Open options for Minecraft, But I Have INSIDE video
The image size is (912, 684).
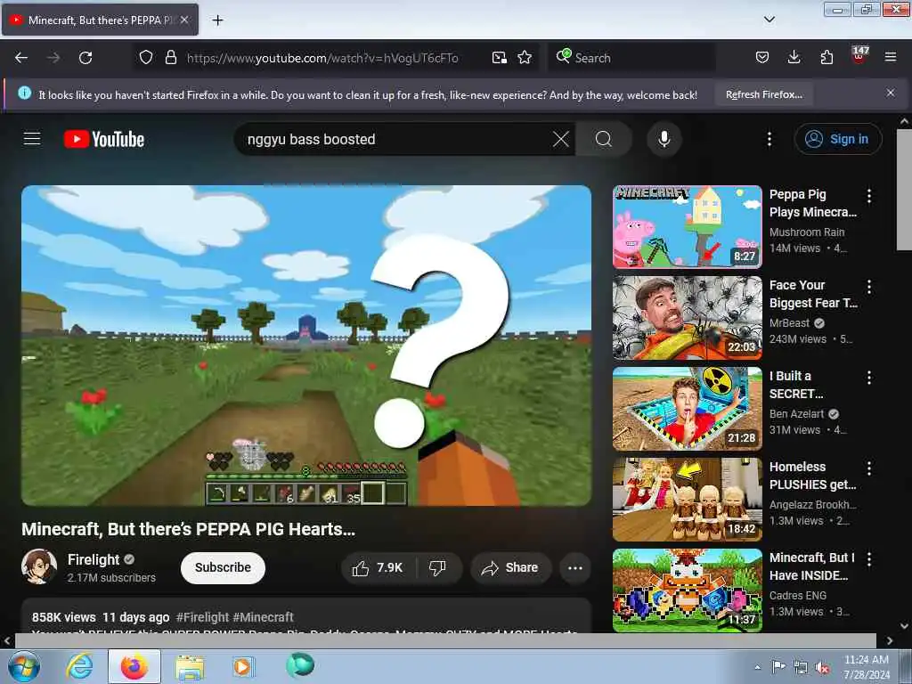point(869,559)
